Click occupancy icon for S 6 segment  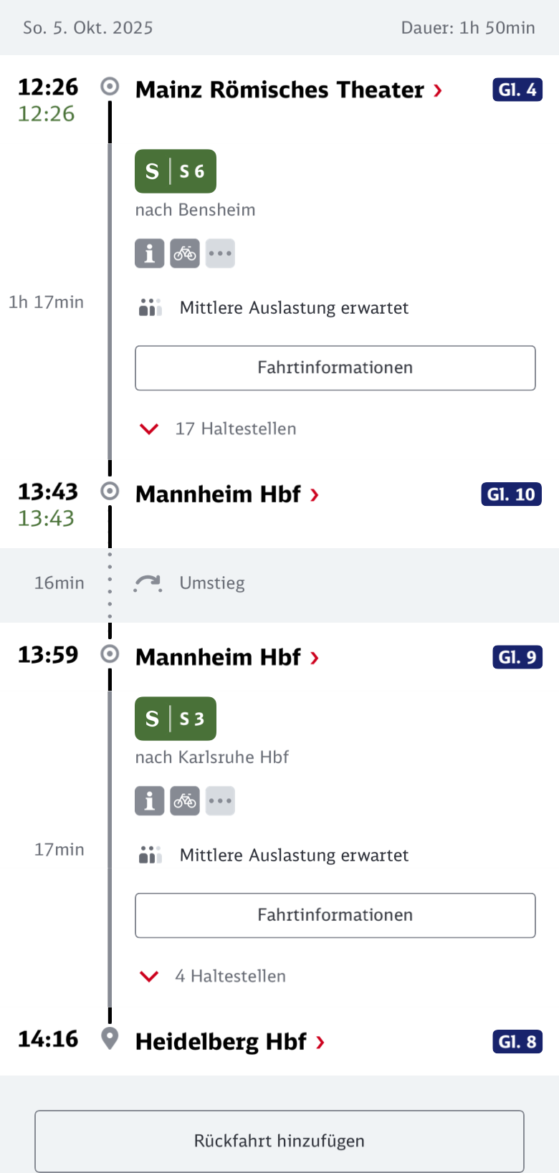150,307
